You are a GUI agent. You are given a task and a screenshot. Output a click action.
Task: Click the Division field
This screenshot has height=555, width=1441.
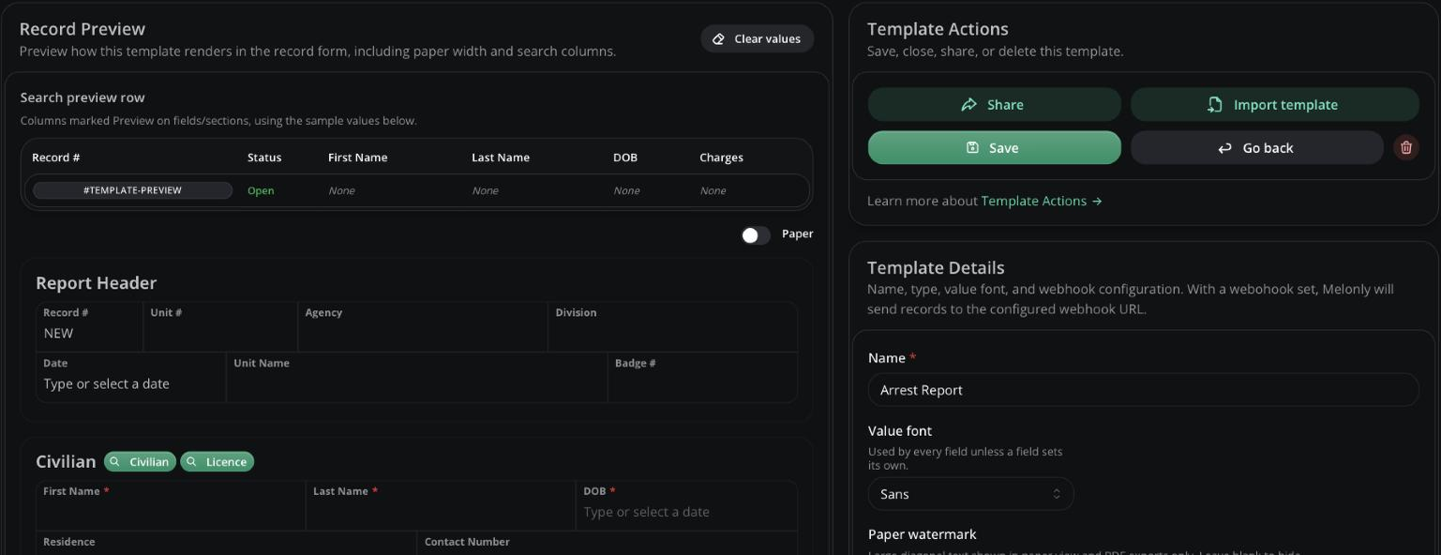coord(672,326)
